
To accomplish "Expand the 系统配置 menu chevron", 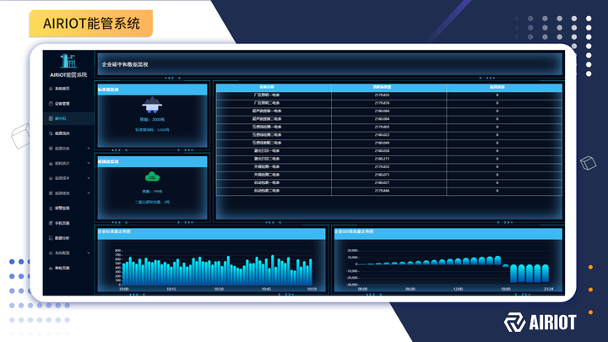I will tap(89, 252).
